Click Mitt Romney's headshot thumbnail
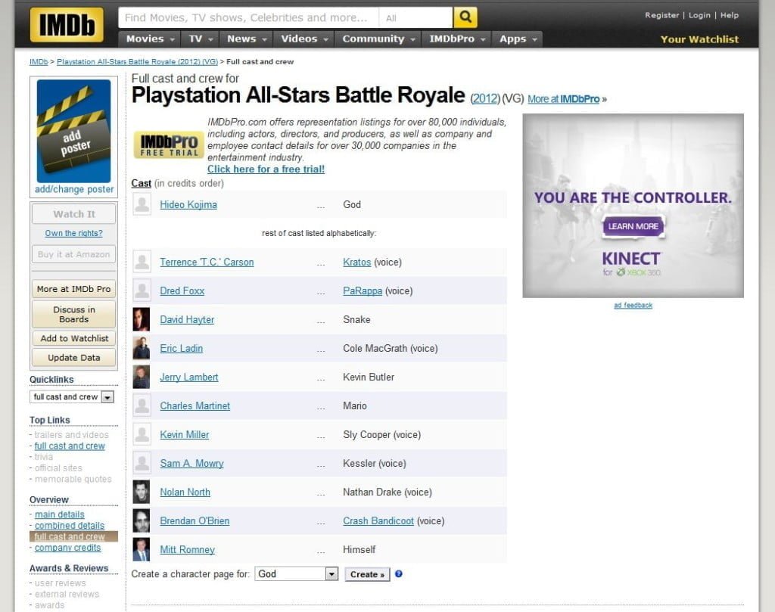 click(142, 549)
